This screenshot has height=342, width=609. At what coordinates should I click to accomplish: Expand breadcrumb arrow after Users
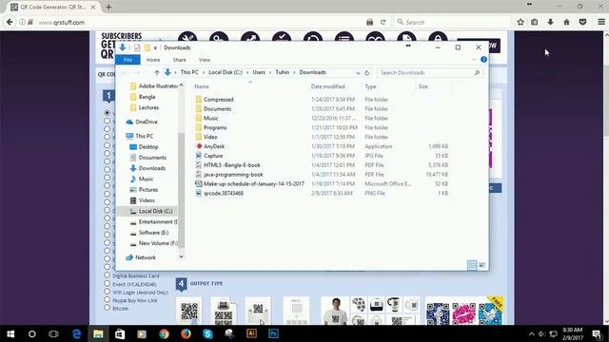point(270,72)
